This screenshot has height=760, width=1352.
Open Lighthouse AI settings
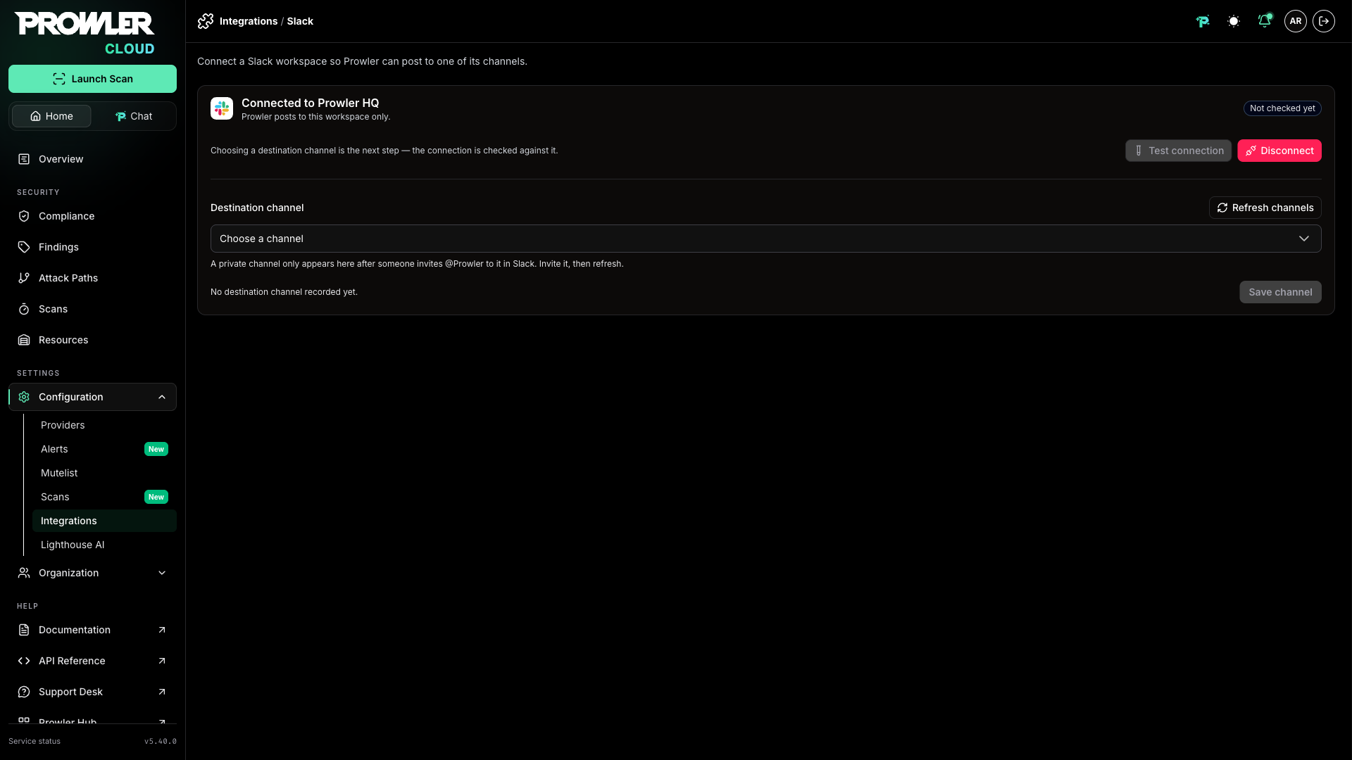104,545
